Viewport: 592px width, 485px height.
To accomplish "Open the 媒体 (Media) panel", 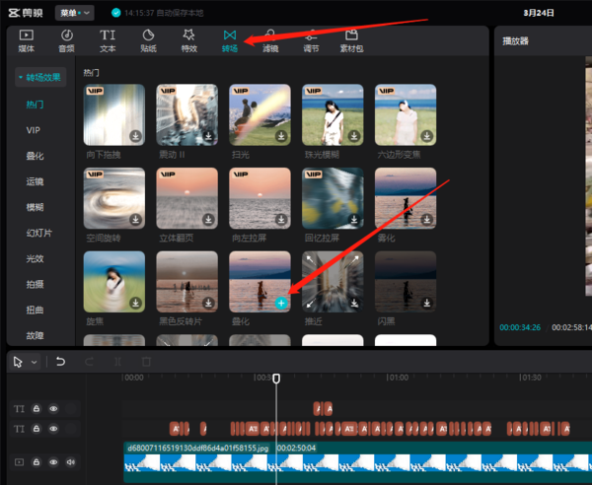I will pos(24,39).
